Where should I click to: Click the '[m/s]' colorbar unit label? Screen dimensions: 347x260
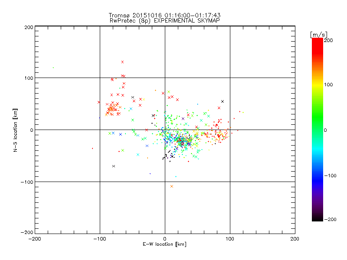[x=318, y=35]
